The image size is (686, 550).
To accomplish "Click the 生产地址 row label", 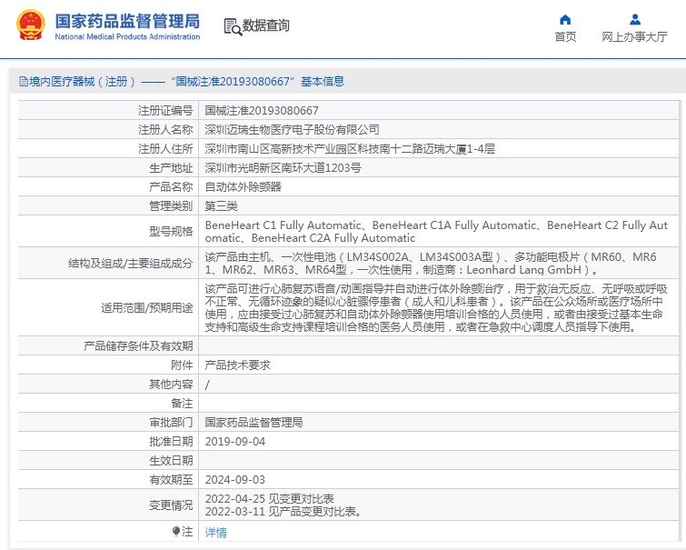I will click(x=171, y=167).
